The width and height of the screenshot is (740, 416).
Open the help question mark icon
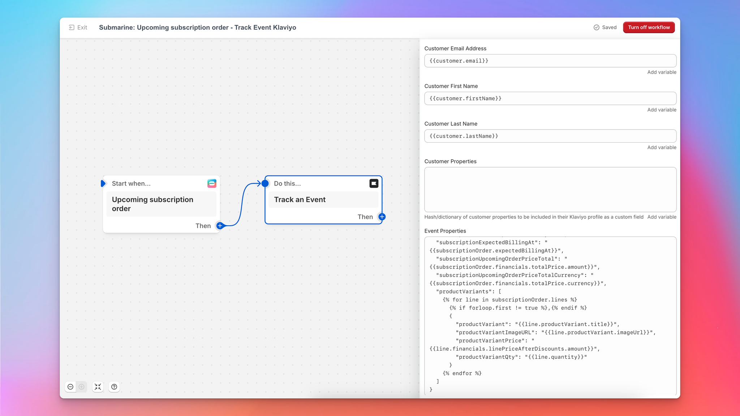(x=114, y=387)
